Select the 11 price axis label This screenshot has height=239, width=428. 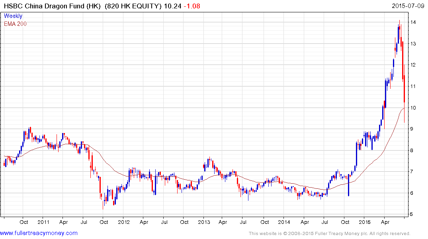pos(413,86)
